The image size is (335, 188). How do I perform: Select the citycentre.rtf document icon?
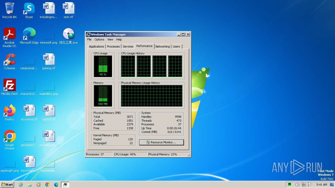point(29,113)
